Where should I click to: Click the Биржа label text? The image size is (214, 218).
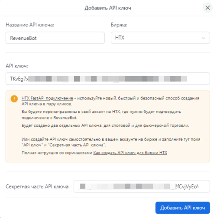coord(119,25)
